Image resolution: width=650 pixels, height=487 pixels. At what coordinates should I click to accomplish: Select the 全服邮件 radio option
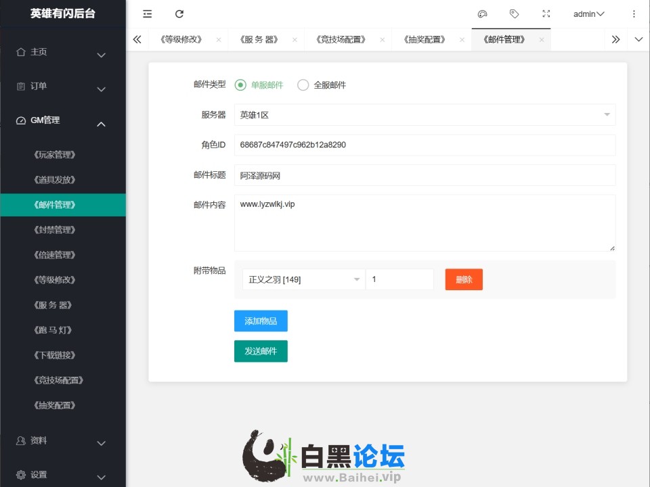tap(322, 85)
